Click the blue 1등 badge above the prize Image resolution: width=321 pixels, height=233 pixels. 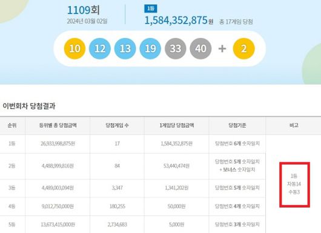click(x=151, y=8)
